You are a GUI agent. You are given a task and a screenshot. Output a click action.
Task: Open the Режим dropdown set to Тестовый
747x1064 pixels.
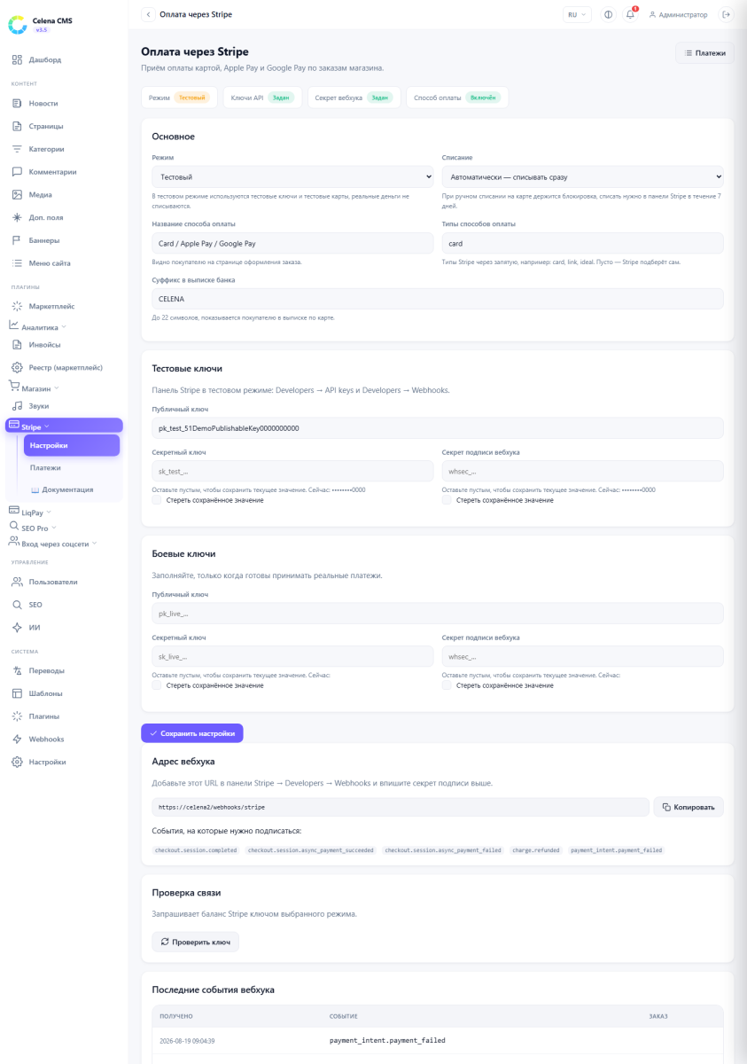click(292, 176)
